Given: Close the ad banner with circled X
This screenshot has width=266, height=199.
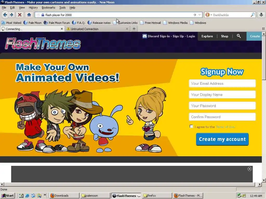Looking at the screenshot, I should [250, 169].
